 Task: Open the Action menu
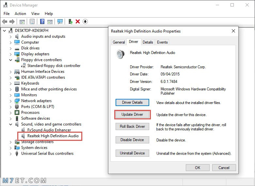(20, 14)
